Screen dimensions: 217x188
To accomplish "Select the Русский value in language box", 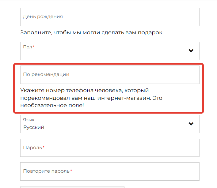I will (x=34, y=127).
